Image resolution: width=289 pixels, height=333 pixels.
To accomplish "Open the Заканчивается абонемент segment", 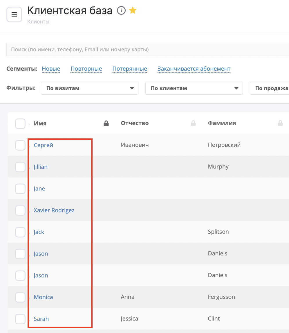I will [x=194, y=69].
